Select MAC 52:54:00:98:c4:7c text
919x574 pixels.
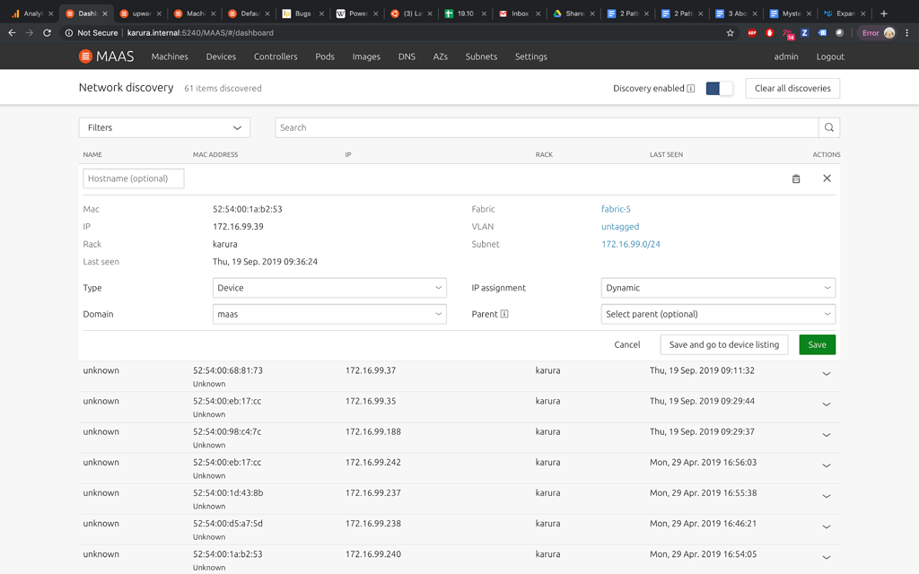click(227, 431)
